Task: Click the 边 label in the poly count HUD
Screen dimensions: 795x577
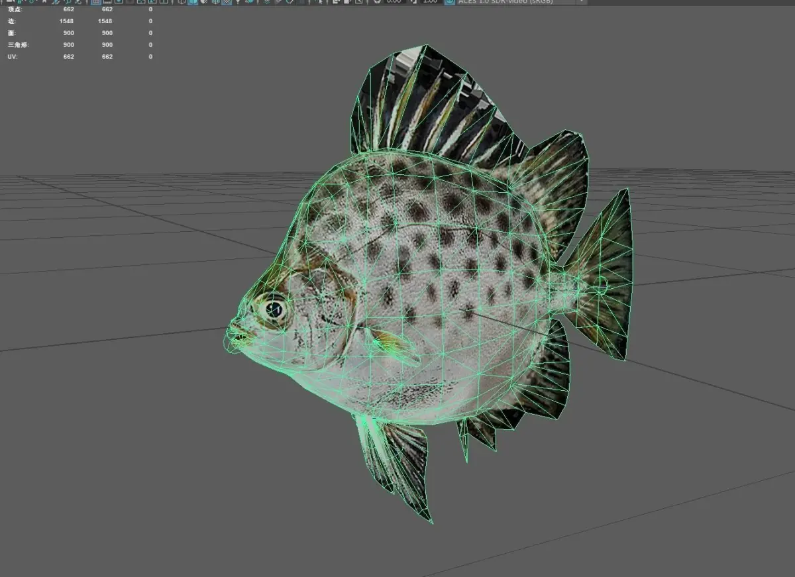Action: point(11,21)
